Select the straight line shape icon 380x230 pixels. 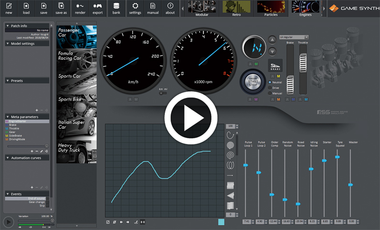(x=230, y=175)
